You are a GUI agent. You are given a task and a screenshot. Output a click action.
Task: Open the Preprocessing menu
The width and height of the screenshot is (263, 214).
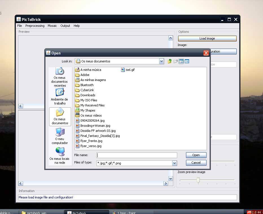(x=35, y=26)
